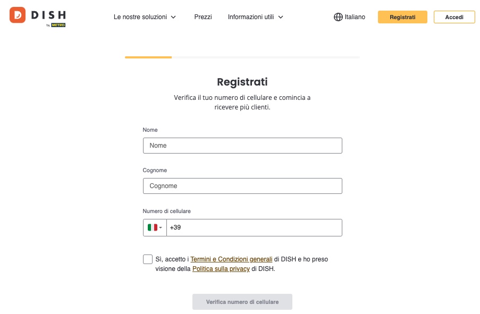480x314 pixels.
Task: Open Politica sulla privacy link
Action: [221, 269]
